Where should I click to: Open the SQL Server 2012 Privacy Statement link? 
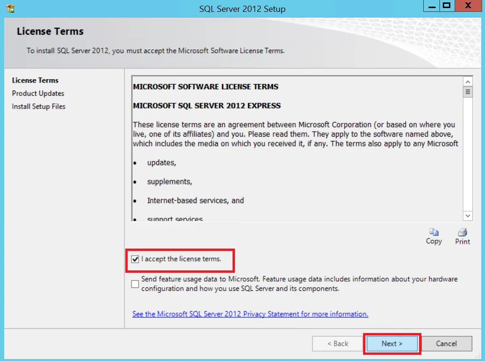(250, 314)
